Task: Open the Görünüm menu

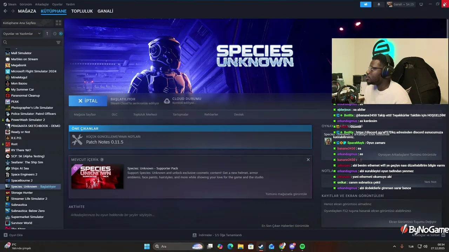Action: point(26,4)
